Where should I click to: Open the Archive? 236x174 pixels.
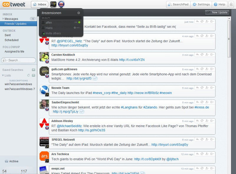pyautogui.click(x=12, y=161)
